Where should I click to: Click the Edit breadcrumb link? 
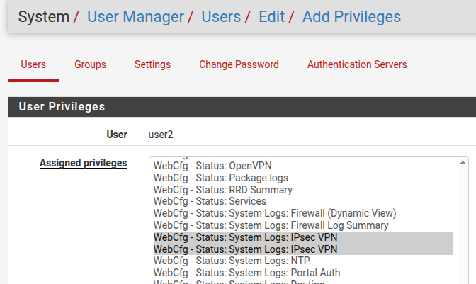click(x=271, y=16)
